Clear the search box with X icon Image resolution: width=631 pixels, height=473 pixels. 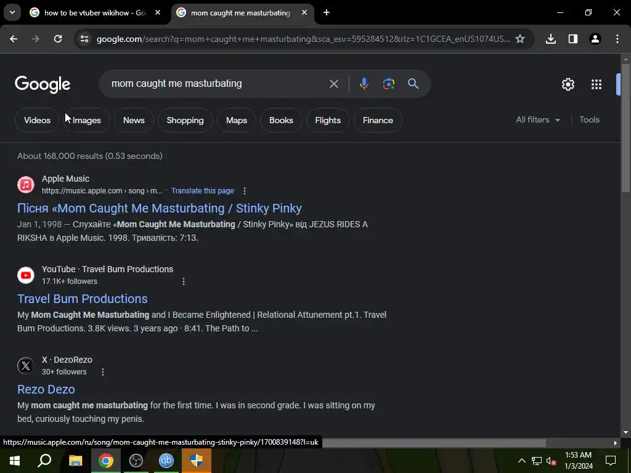[x=333, y=84]
